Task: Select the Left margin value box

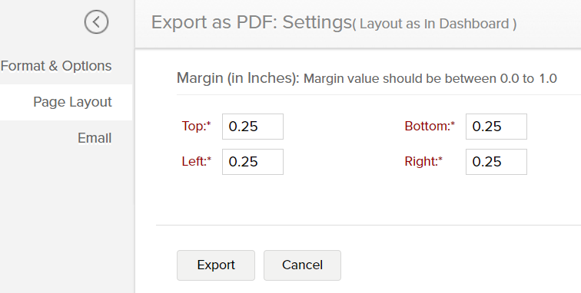Action: coord(253,162)
